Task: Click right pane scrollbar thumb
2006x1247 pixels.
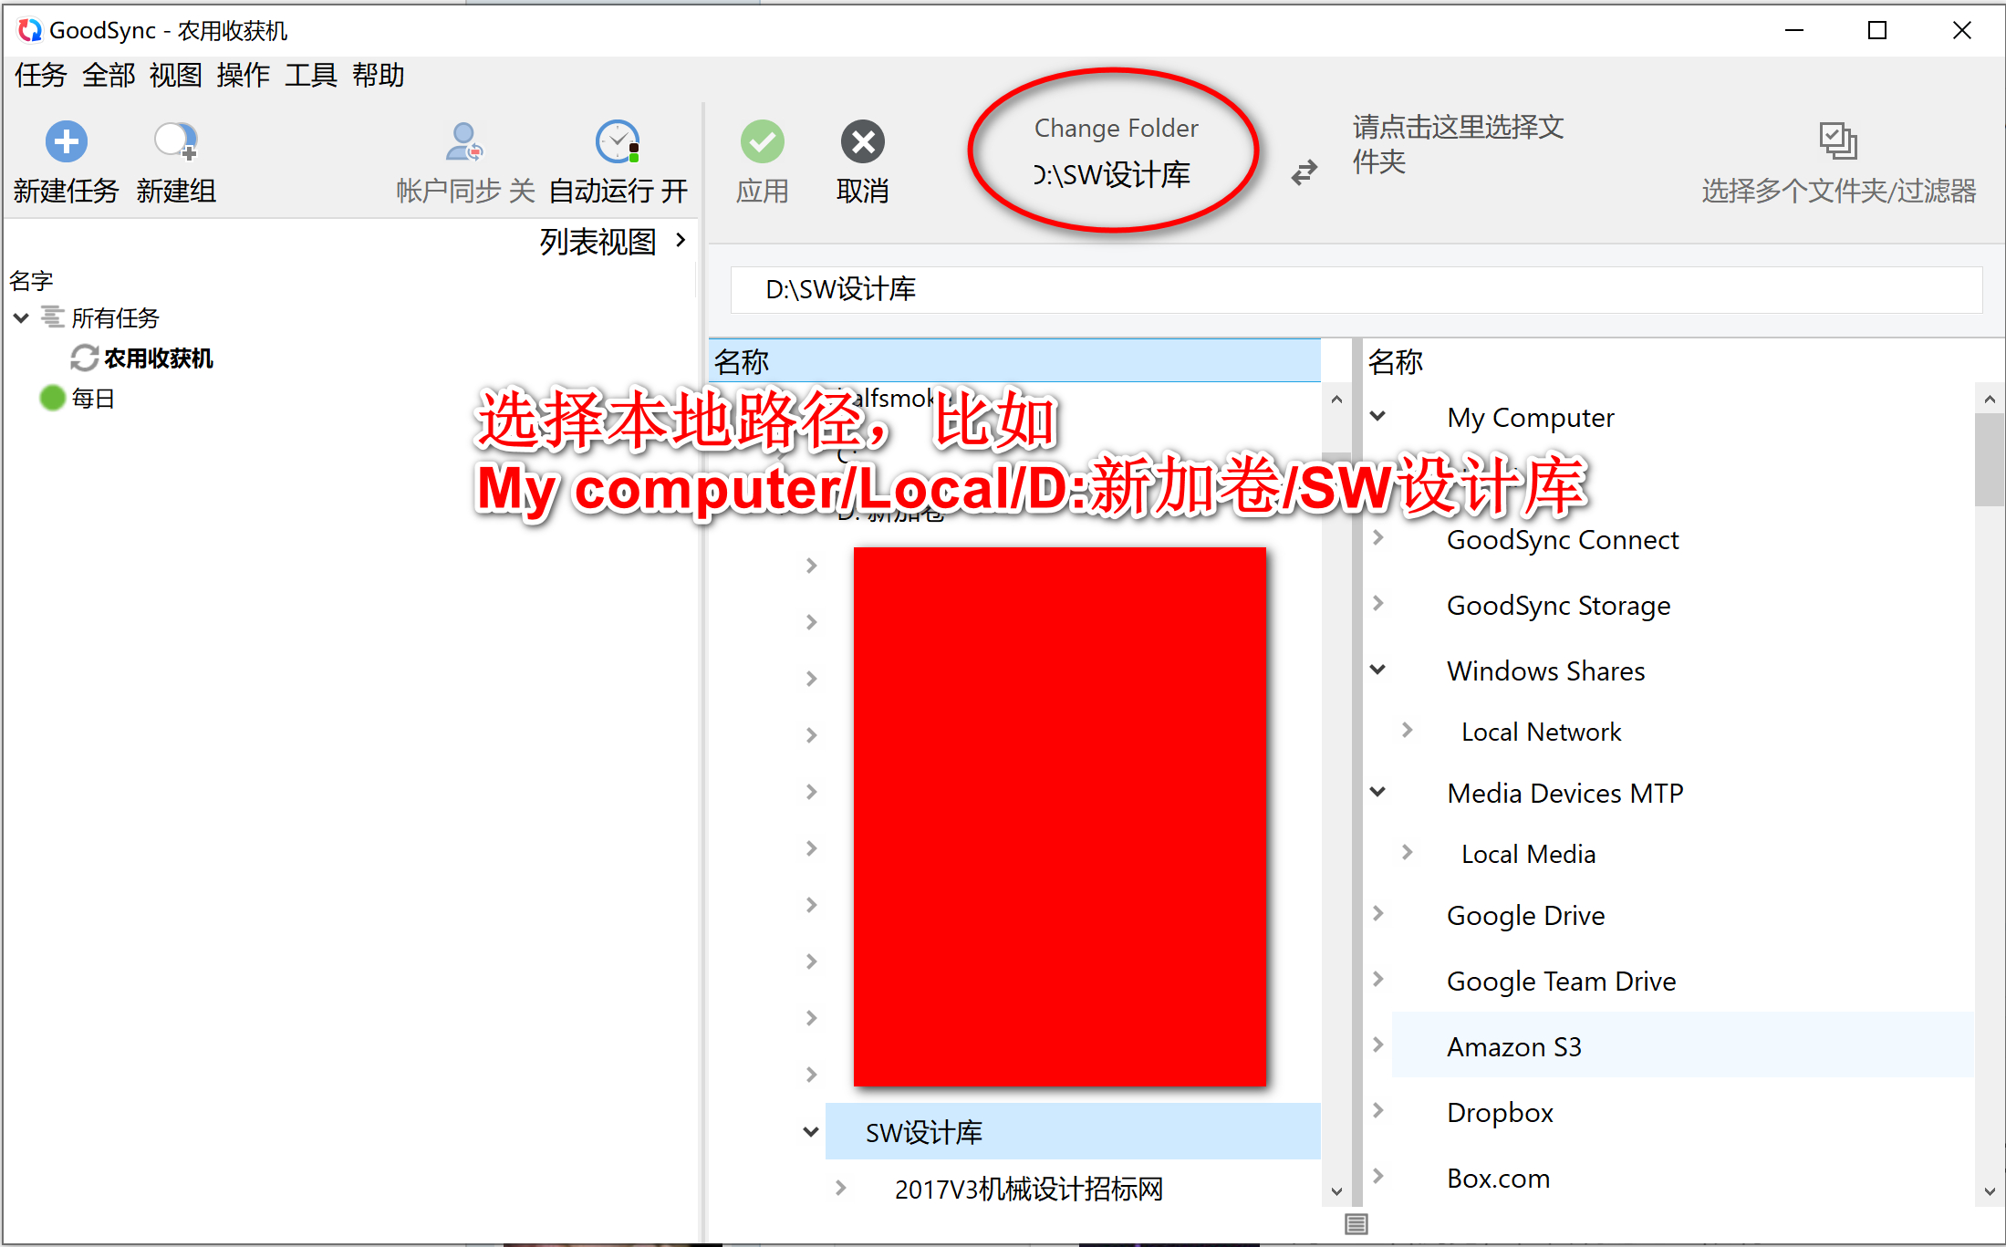Action: pos(1989,460)
